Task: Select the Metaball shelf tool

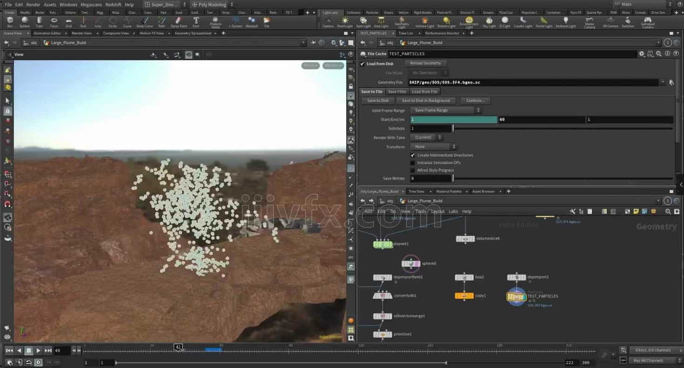Action: click(252, 21)
